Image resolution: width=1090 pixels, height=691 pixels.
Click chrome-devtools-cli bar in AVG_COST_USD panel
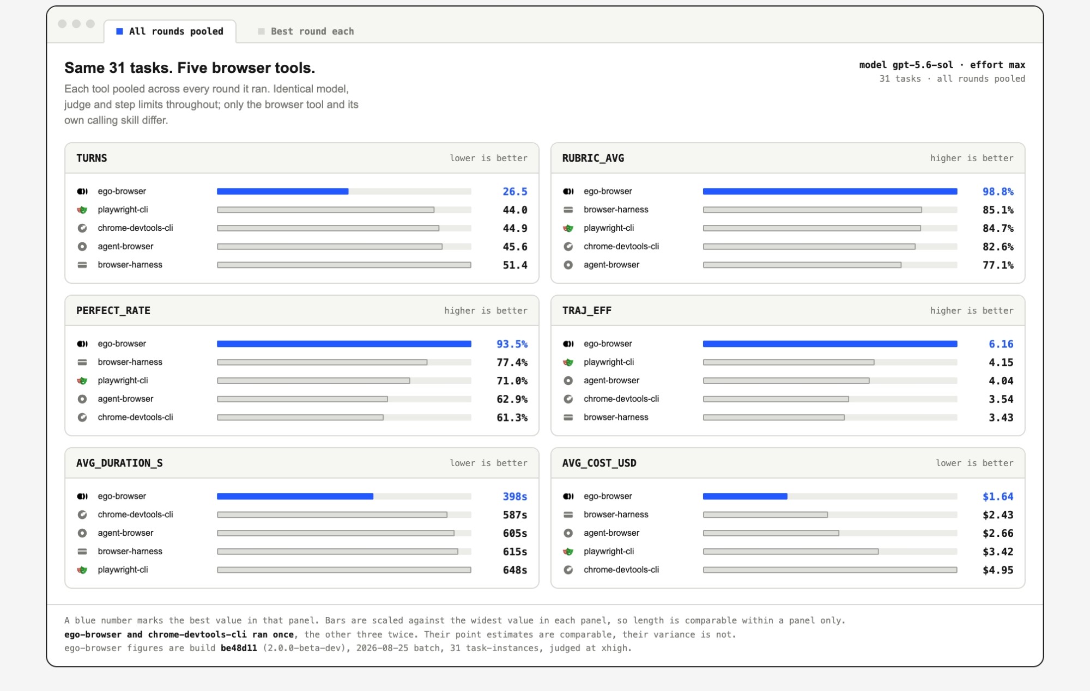830,570
